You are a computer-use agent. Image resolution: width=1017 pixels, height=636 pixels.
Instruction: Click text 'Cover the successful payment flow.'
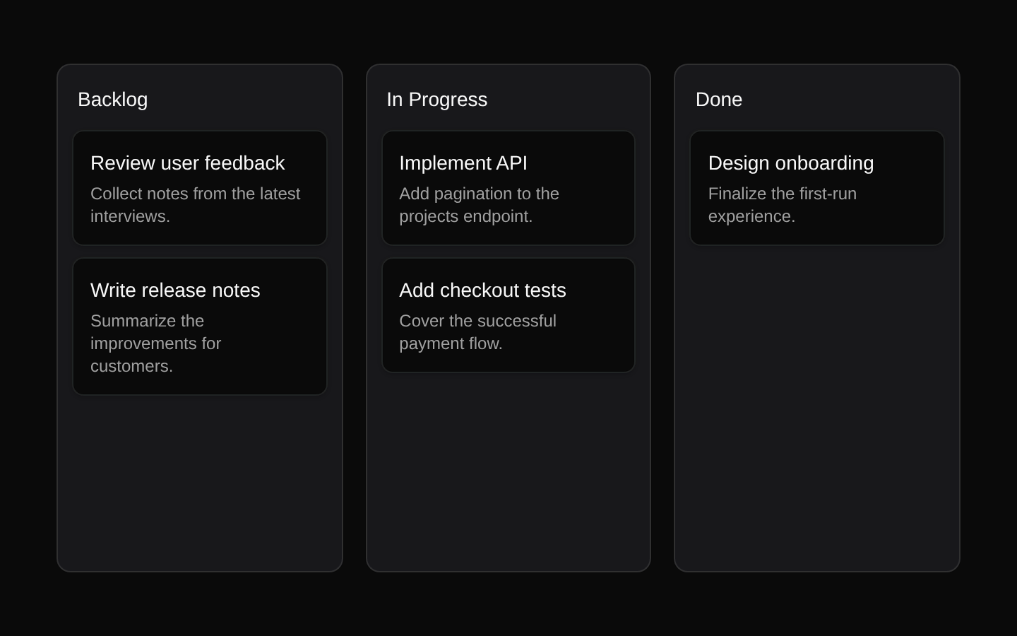pyautogui.click(x=478, y=332)
